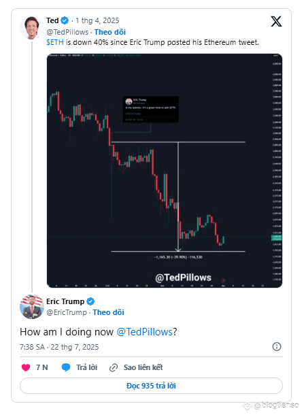The image size is (304, 417).
Task: Click the @TedPillows handle under Ted's name
Action: tap(67, 32)
